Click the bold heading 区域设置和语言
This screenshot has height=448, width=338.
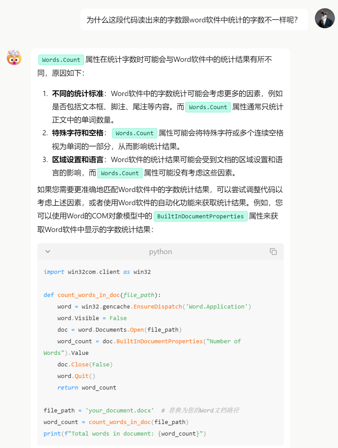[x=78, y=160]
